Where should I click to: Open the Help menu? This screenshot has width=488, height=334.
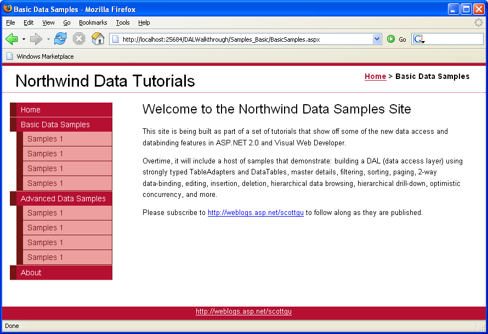click(x=144, y=22)
